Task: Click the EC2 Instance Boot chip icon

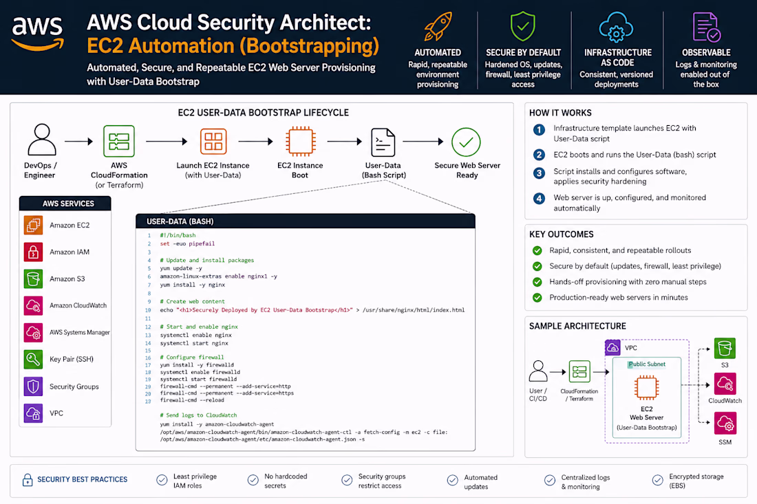Action: (x=300, y=142)
